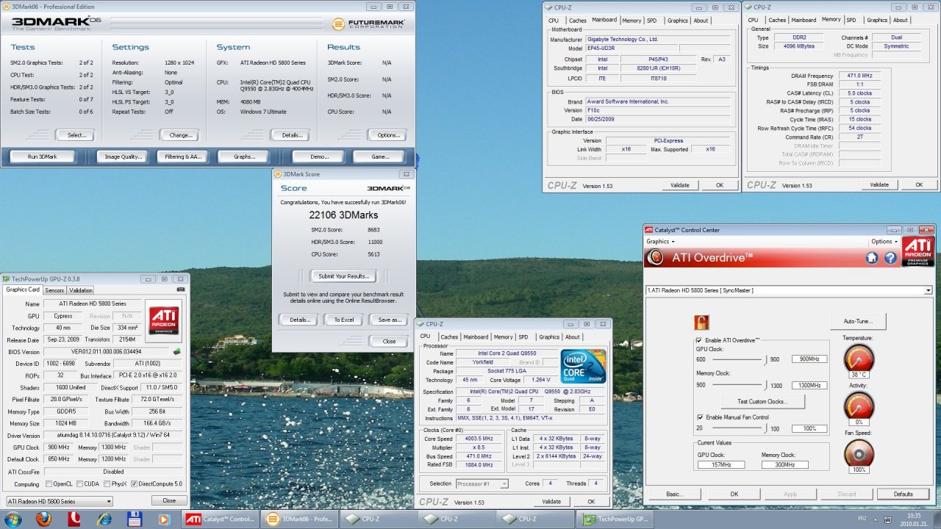Open the About tab in CPU-Z CPU window
This screenshot has width=941, height=529.
(573, 337)
